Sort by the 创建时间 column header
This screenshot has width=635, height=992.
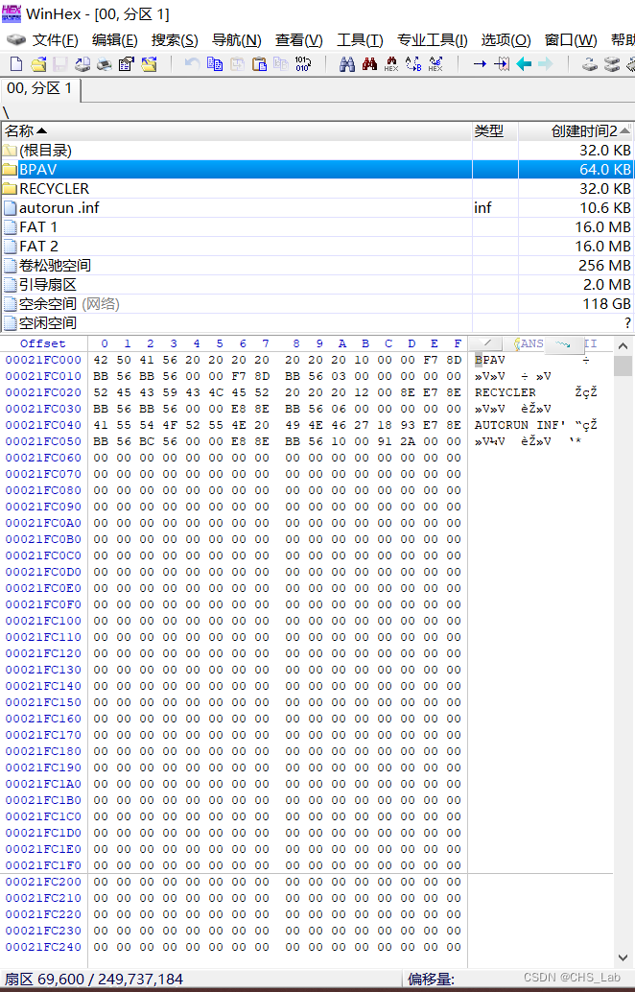pos(576,131)
